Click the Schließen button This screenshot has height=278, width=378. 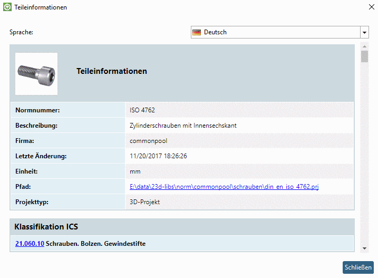click(358, 267)
